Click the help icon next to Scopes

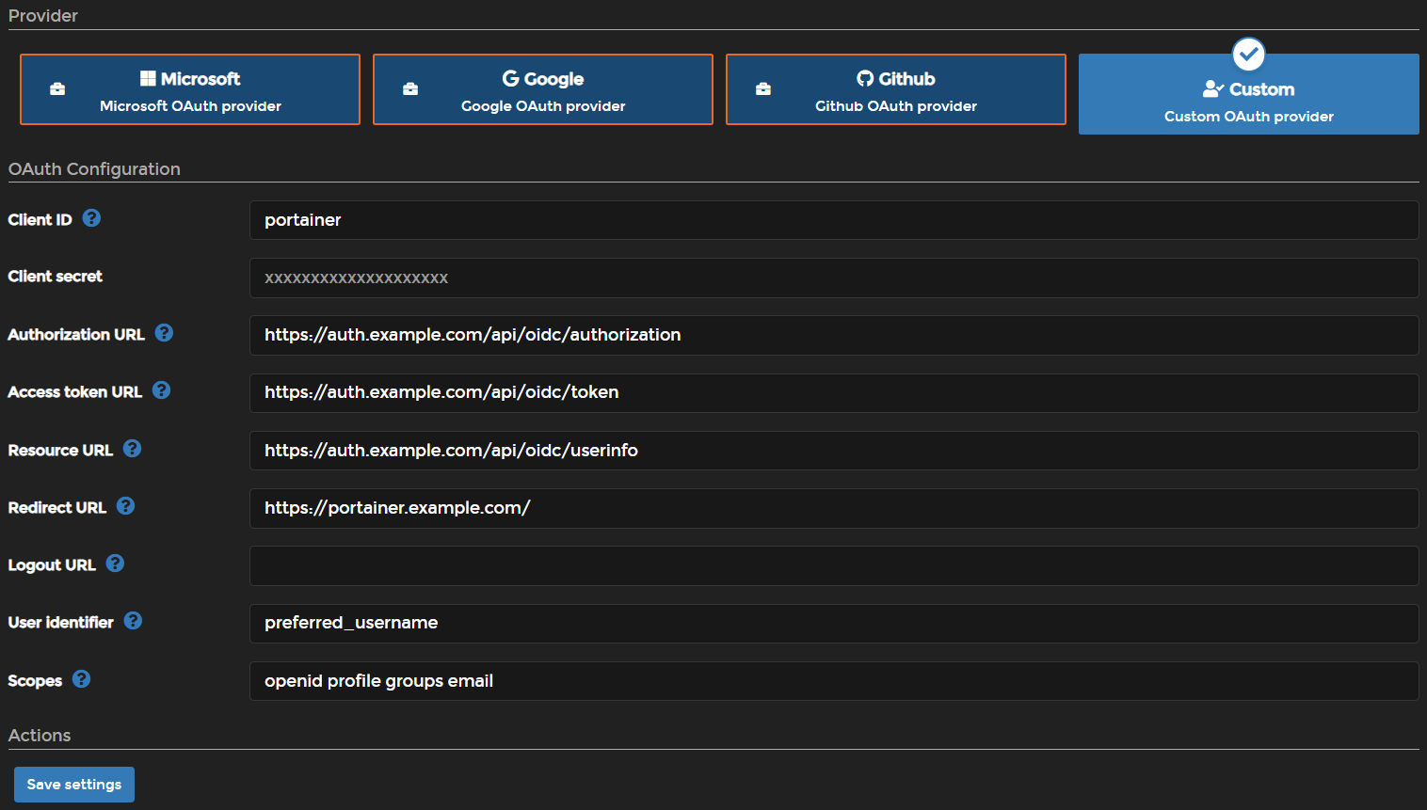(82, 679)
